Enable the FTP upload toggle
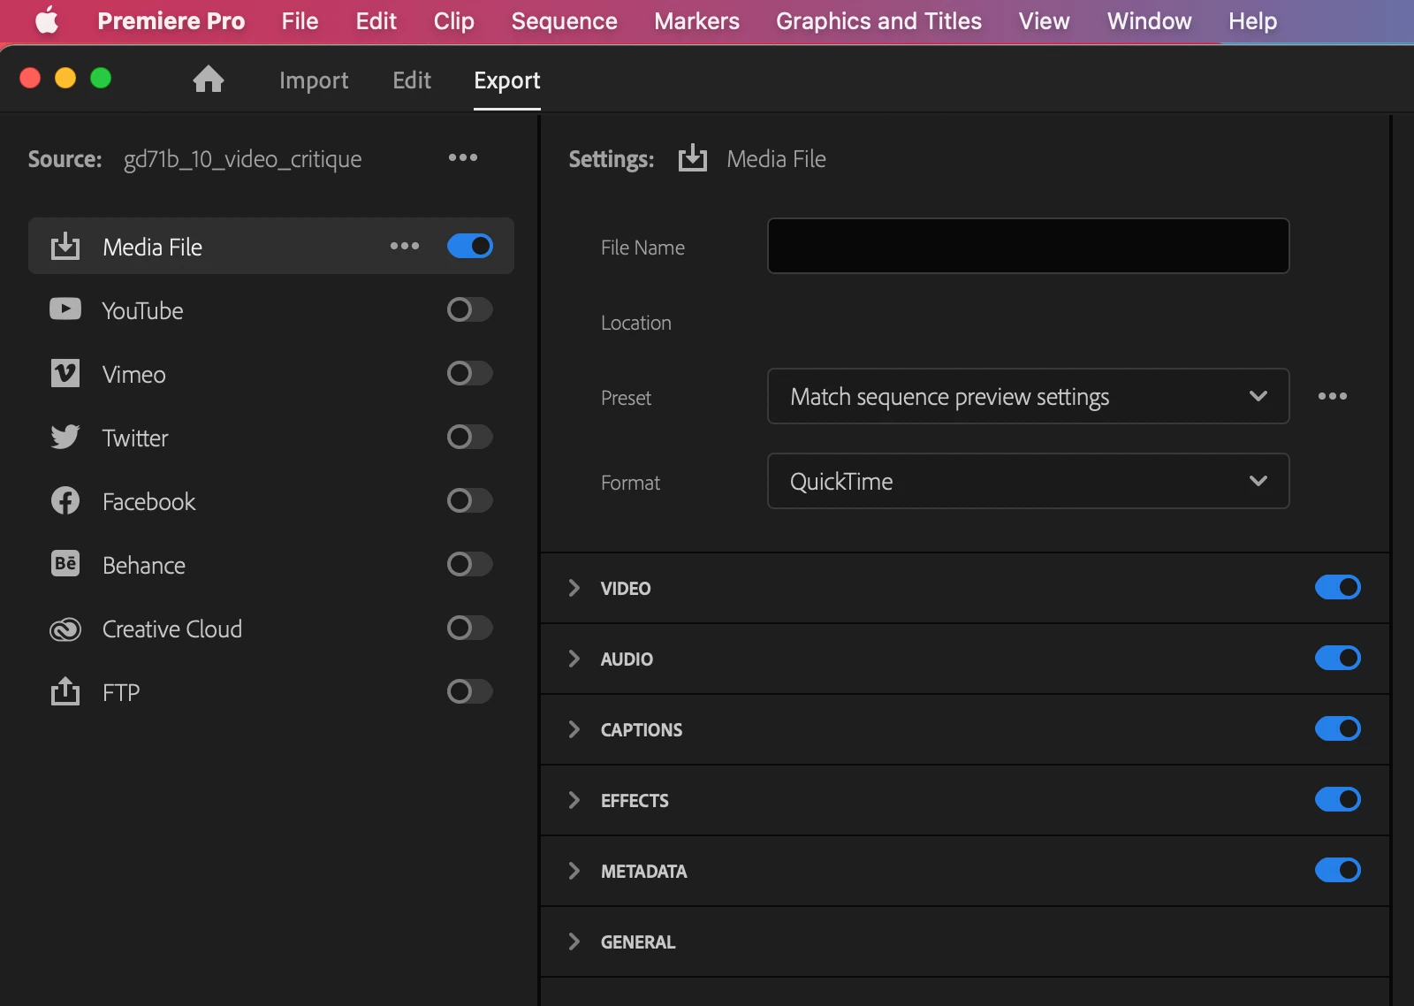The width and height of the screenshot is (1414, 1006). click(470, 691)
